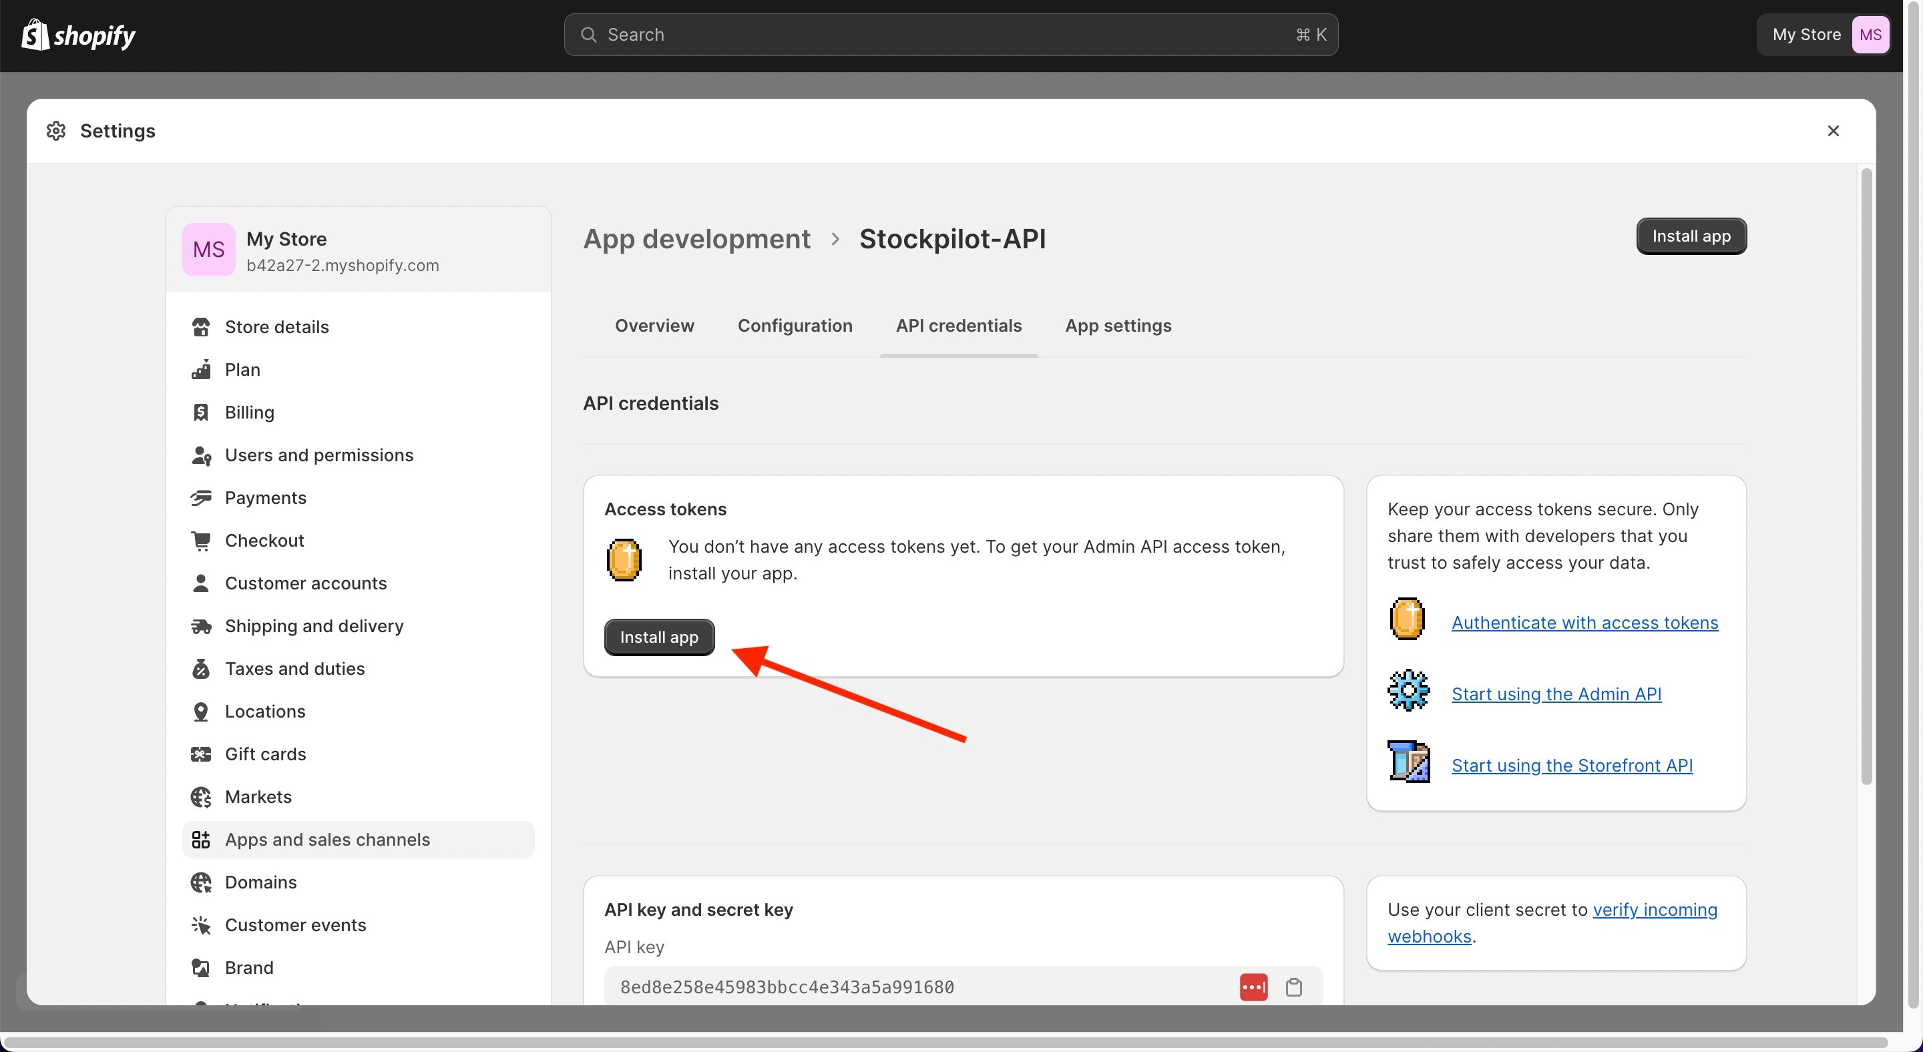Click the search magnifier icon
1923x1052 pixels.
point(588,35)
